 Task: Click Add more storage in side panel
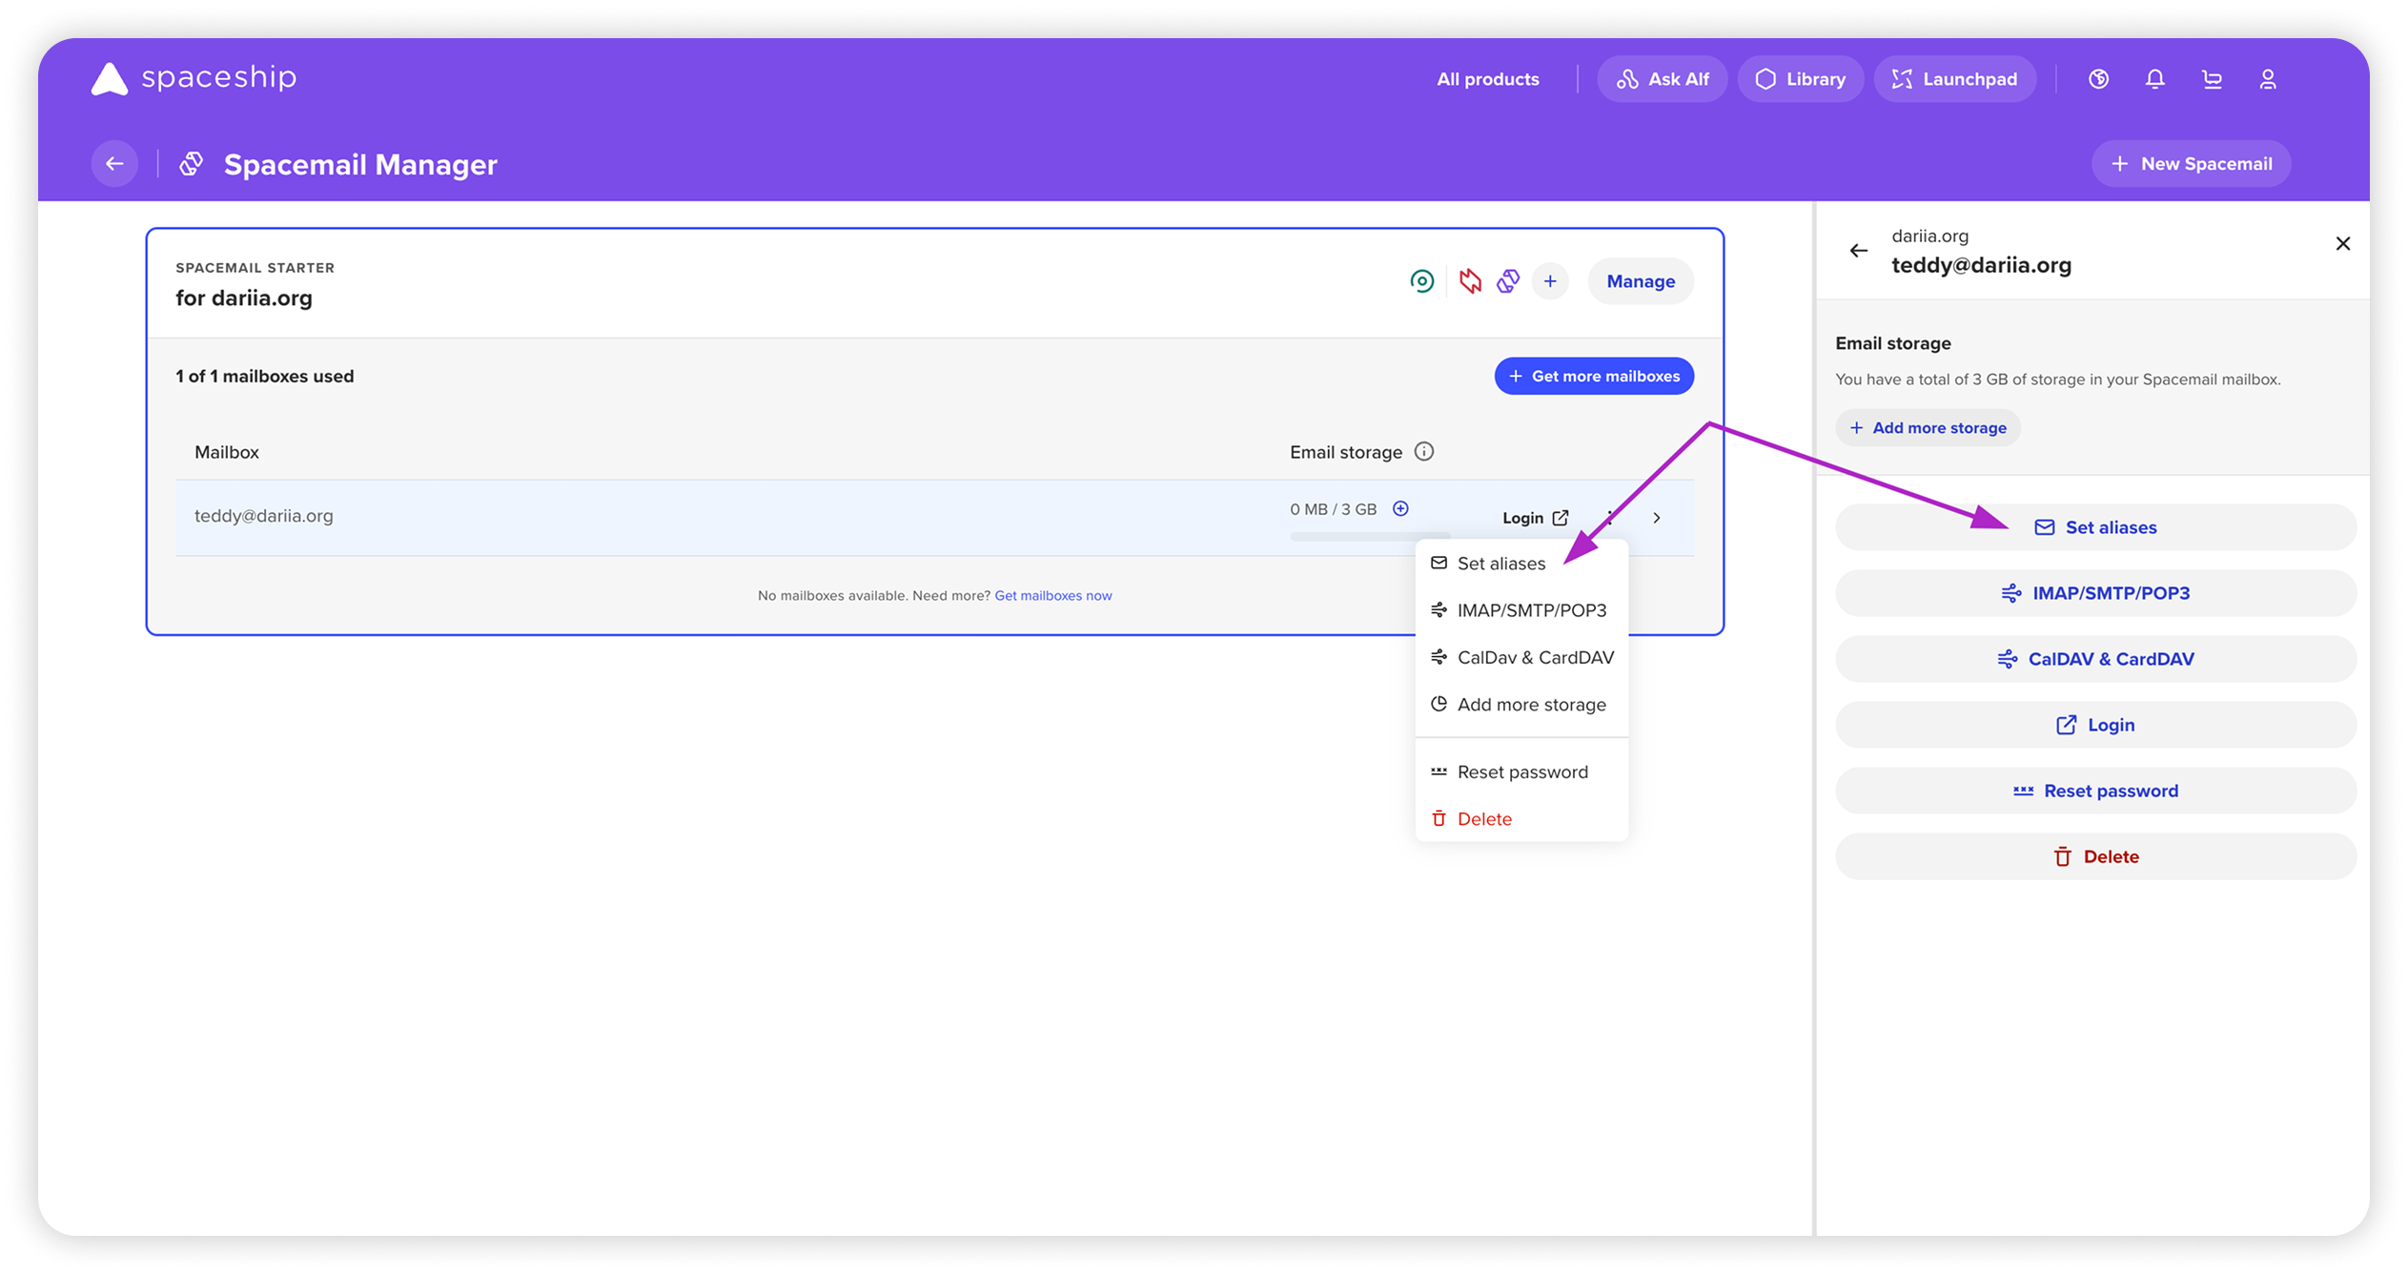1928,428
